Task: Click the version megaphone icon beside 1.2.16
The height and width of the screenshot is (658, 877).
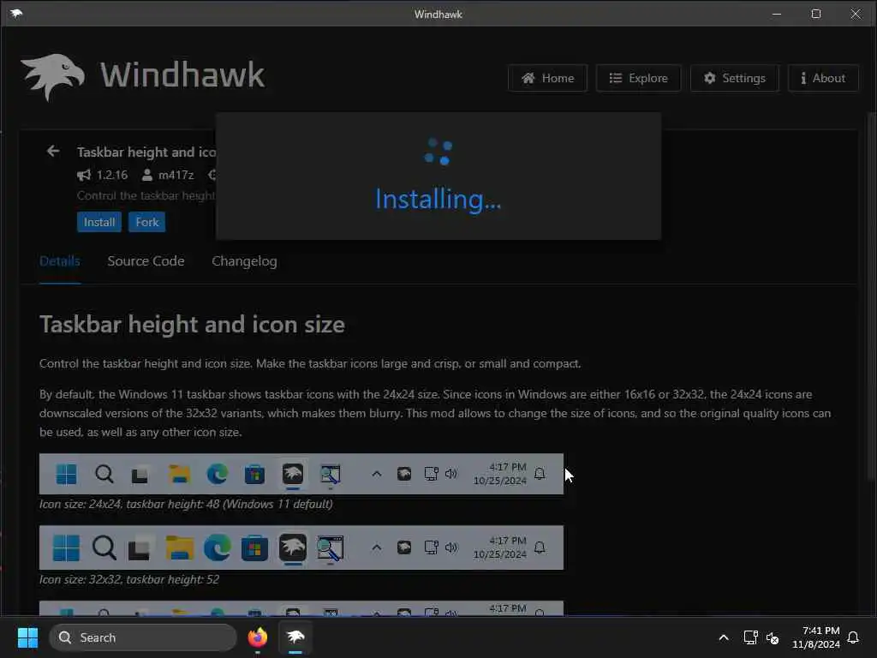Action: 84,175
